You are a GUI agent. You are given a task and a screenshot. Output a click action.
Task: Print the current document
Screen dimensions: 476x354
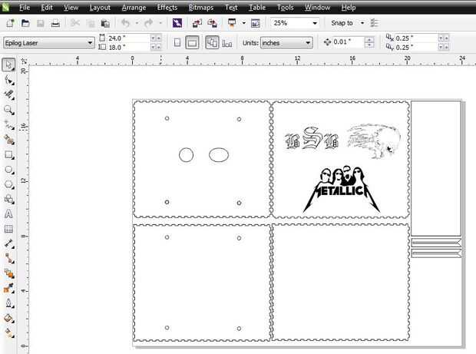pos(55,23)
